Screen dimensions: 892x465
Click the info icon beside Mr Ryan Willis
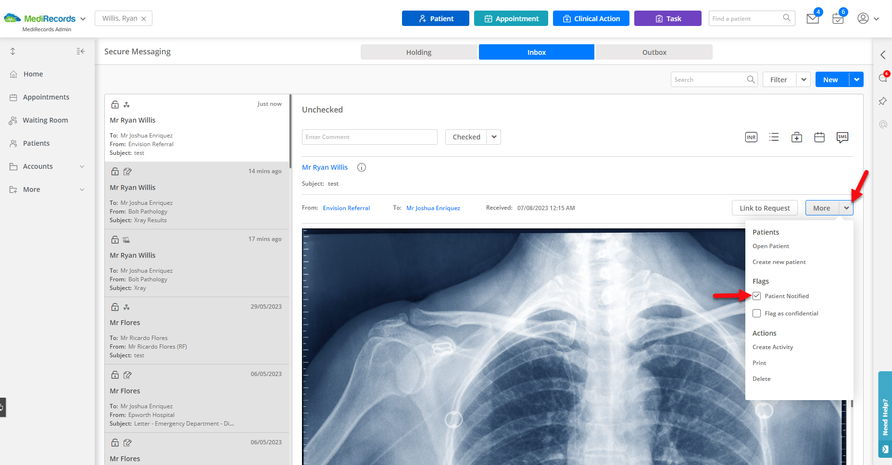pos(362,167)
